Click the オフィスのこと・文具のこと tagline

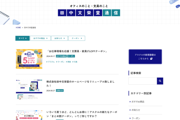click(89, 6)
